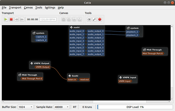175x111 pixels.
Task: Select the playback_1 port
Action: click(x=133, y=32)
